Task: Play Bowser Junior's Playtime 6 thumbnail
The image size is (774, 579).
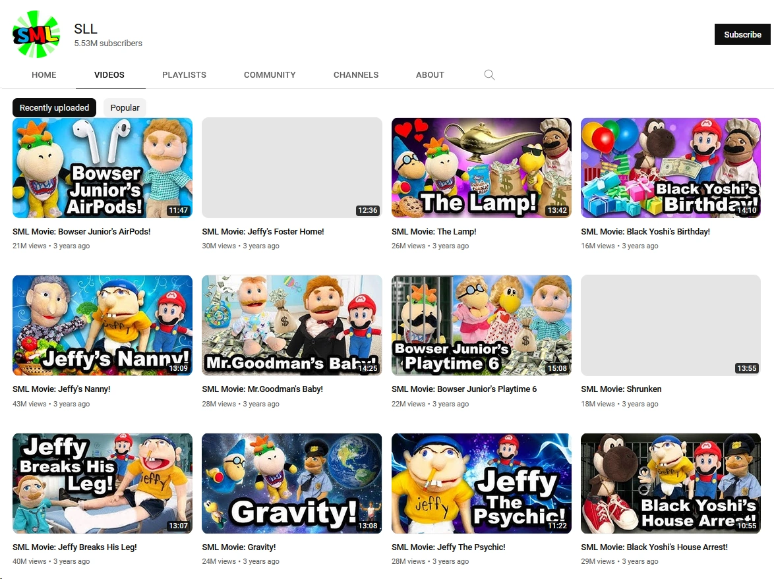Action: [x=481, y=325]
